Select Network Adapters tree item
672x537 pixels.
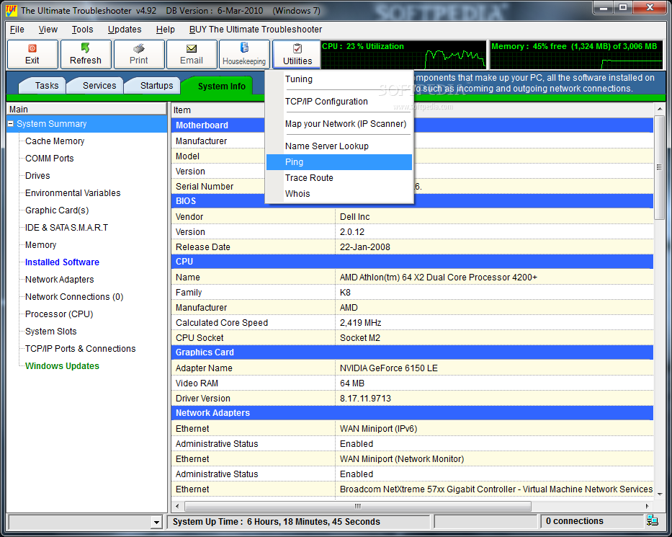click(60, 280)
